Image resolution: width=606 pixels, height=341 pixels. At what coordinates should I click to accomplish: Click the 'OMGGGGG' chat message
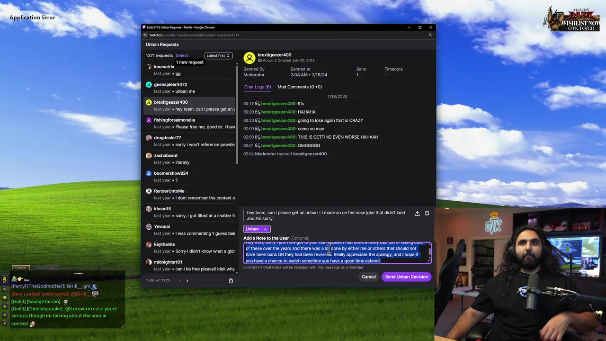[309, 145]
